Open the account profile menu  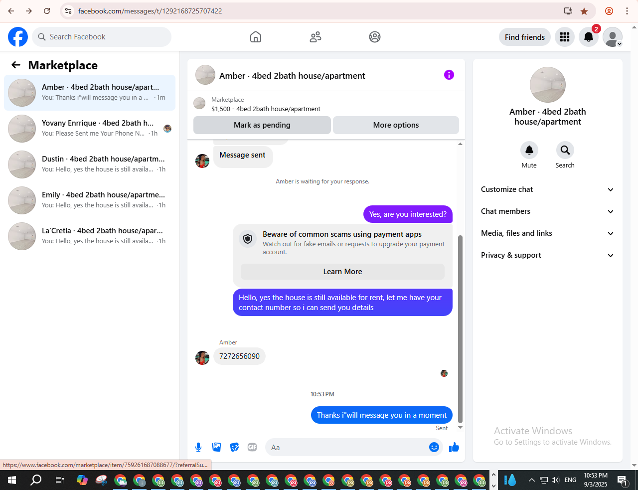coord(613,37)
